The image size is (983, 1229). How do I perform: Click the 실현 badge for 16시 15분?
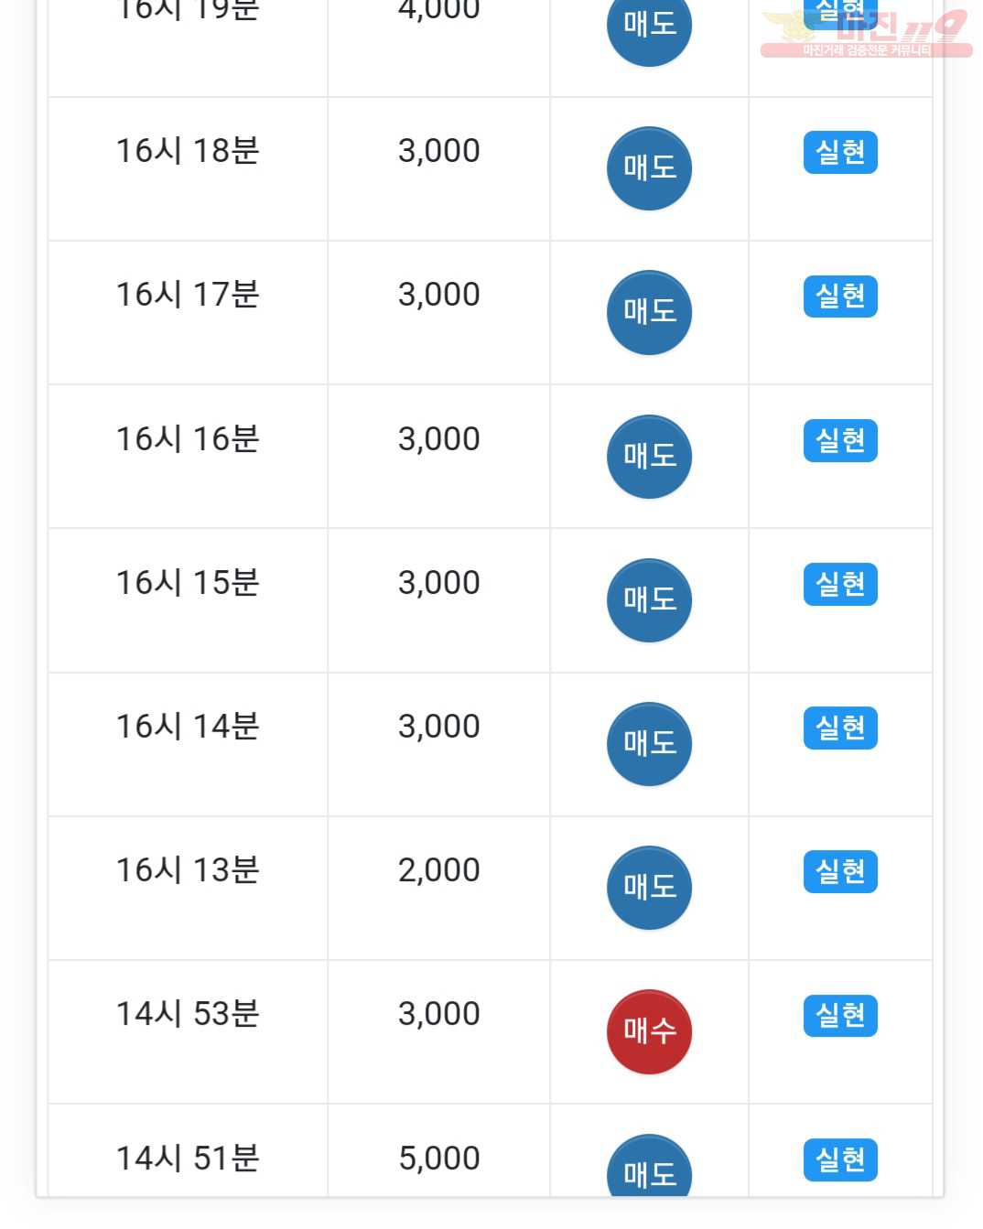coord(840,585)
